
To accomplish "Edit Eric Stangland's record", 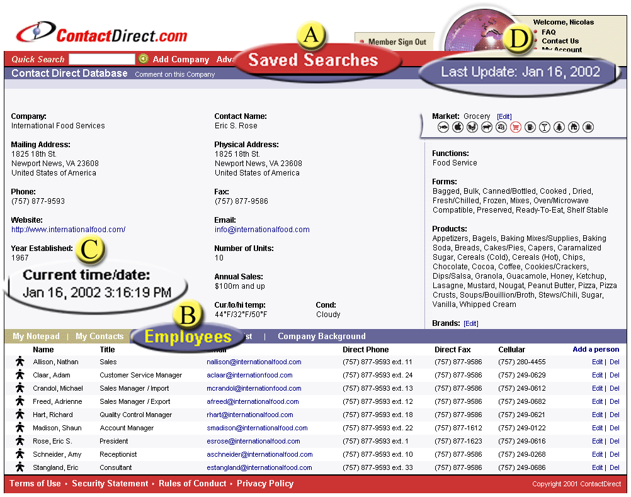I will point(597,467).
